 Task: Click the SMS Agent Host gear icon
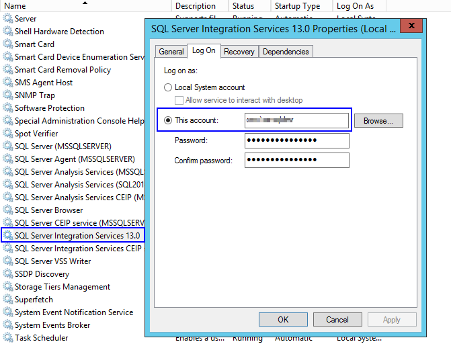coord(8,83)
